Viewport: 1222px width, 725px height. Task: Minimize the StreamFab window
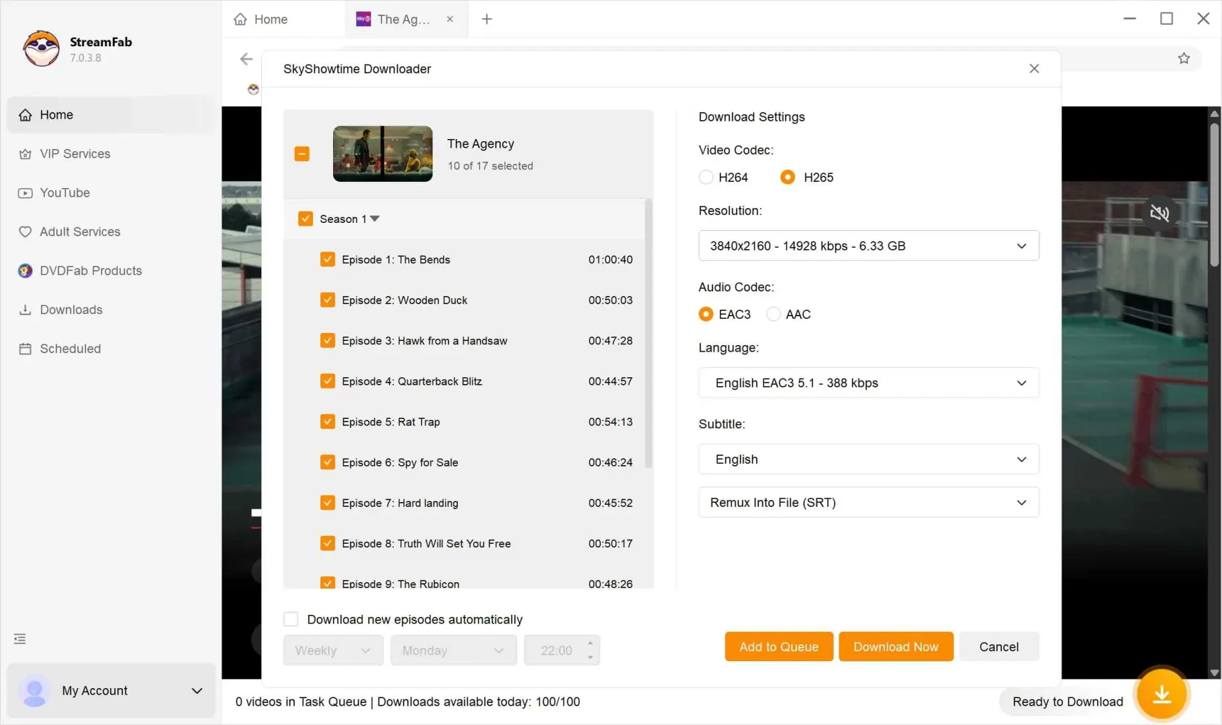[1129, 19]
